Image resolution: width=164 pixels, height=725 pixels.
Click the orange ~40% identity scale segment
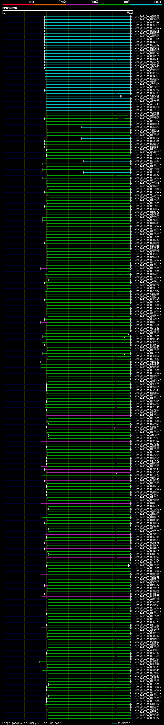[x=50, y=5]
